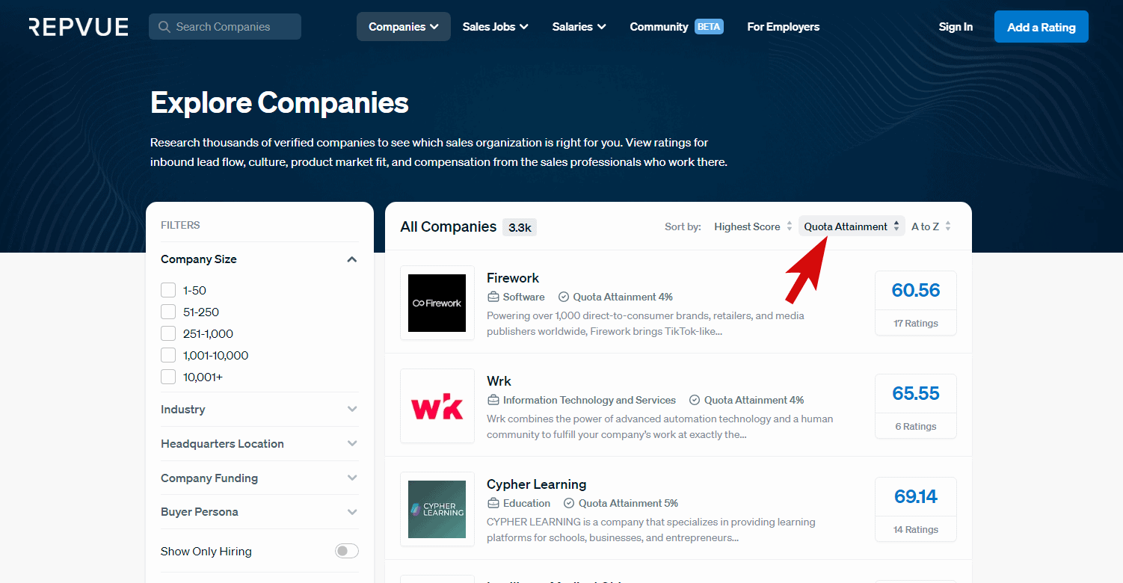Click the Wrk company logo
This screenshot has height=583, width=1123.
click(x=437, y=406)
